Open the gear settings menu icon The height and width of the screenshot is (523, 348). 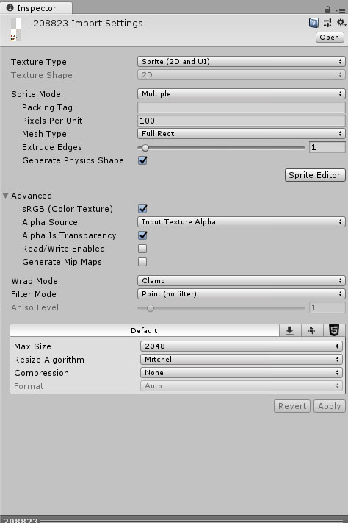point(341,22)
